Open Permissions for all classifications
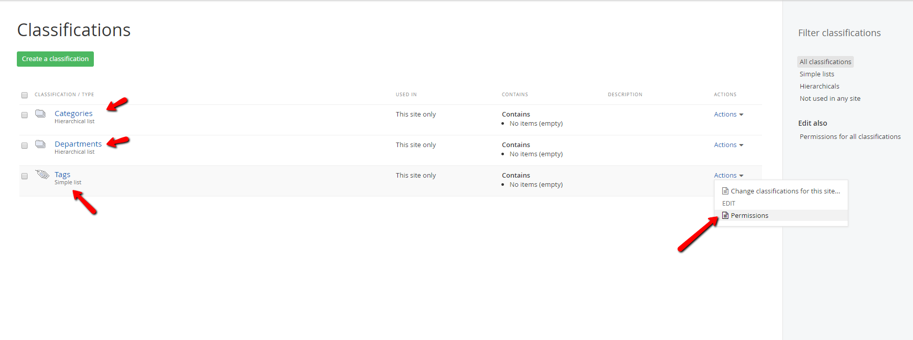The width and height of the screenshot is (913, 340). click(x=850, y=136)
